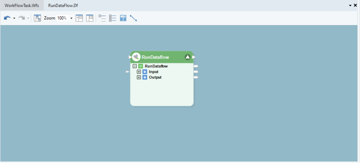360x163 pixels.
Task: Collapse the RunDataflow root tree node
Action: [x=135, y=66]
